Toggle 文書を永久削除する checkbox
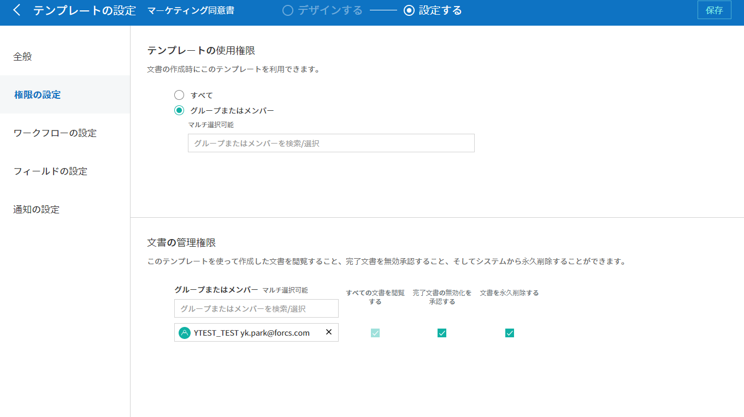The width and height of the screenshot is (744, 417). (x=510, y=333)
